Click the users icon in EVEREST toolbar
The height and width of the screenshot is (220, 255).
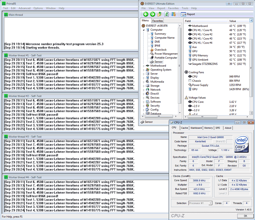[x=173, y=14]
